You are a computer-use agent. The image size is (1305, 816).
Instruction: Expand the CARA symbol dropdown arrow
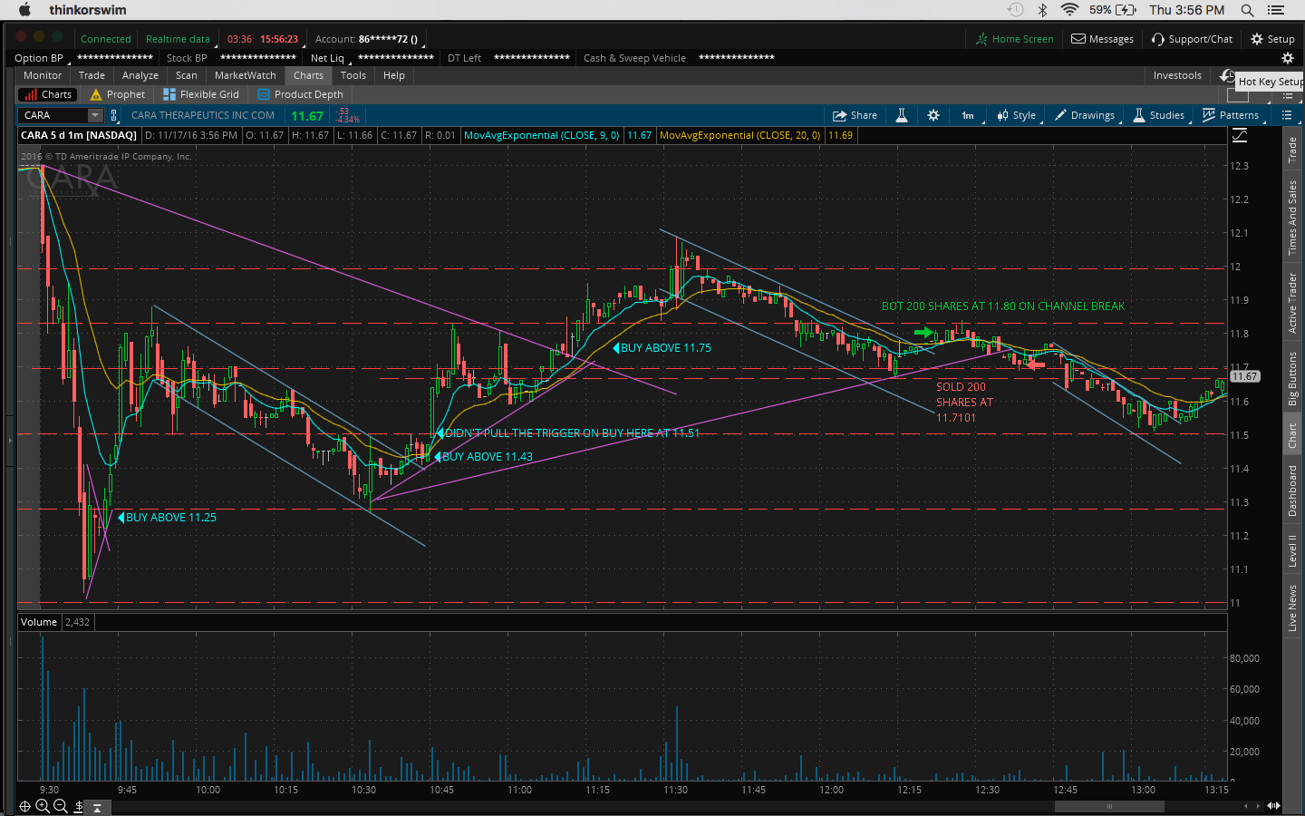(x=95, y=115)
